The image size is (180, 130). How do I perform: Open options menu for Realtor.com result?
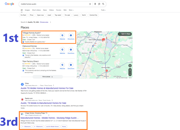(52, 100)
